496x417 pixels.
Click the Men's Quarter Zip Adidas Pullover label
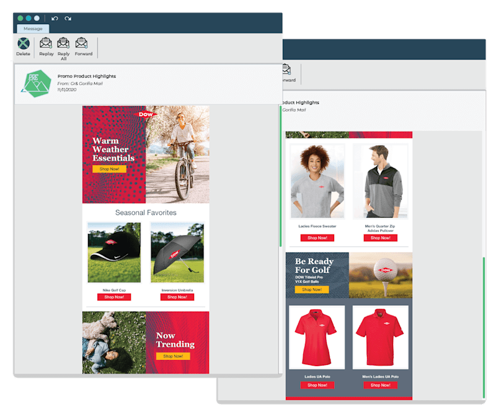tap(380, 228)
